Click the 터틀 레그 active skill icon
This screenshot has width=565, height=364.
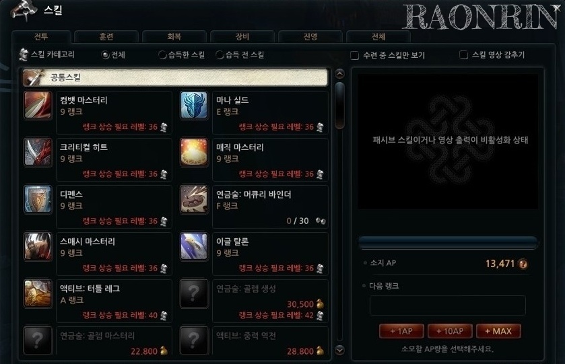[38, 294]
